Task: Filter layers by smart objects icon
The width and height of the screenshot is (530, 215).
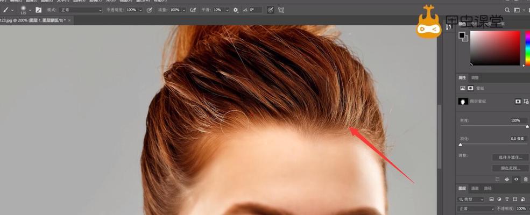Action: (522, 199)
